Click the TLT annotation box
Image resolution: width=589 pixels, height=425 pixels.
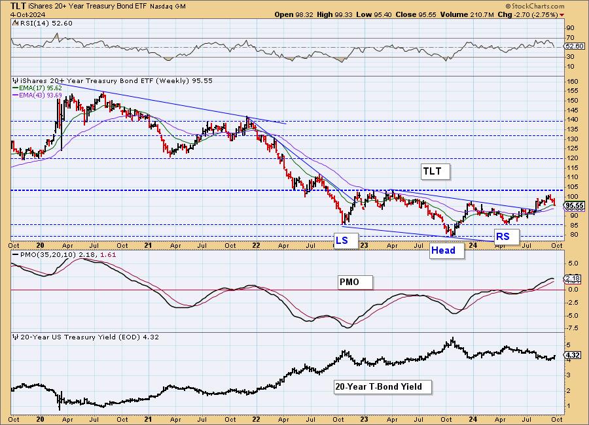click(x=435, y=171)
